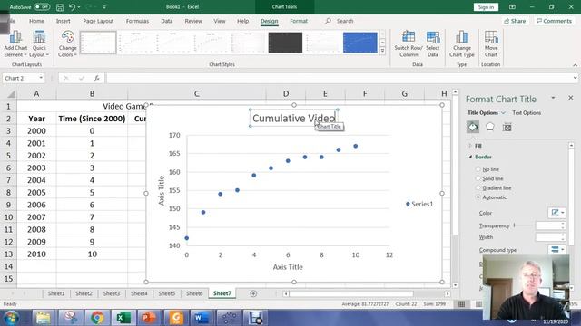Add a new sheet with plus icon
The image size is (581, 326).
(x=253, y=293)
